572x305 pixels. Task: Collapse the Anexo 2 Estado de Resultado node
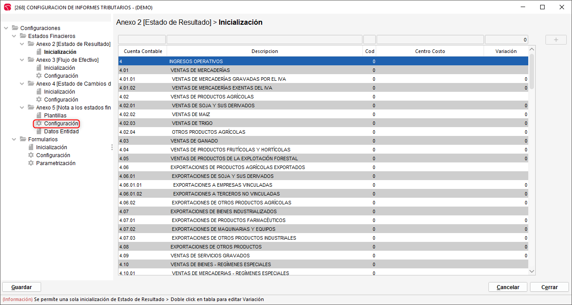22,44
